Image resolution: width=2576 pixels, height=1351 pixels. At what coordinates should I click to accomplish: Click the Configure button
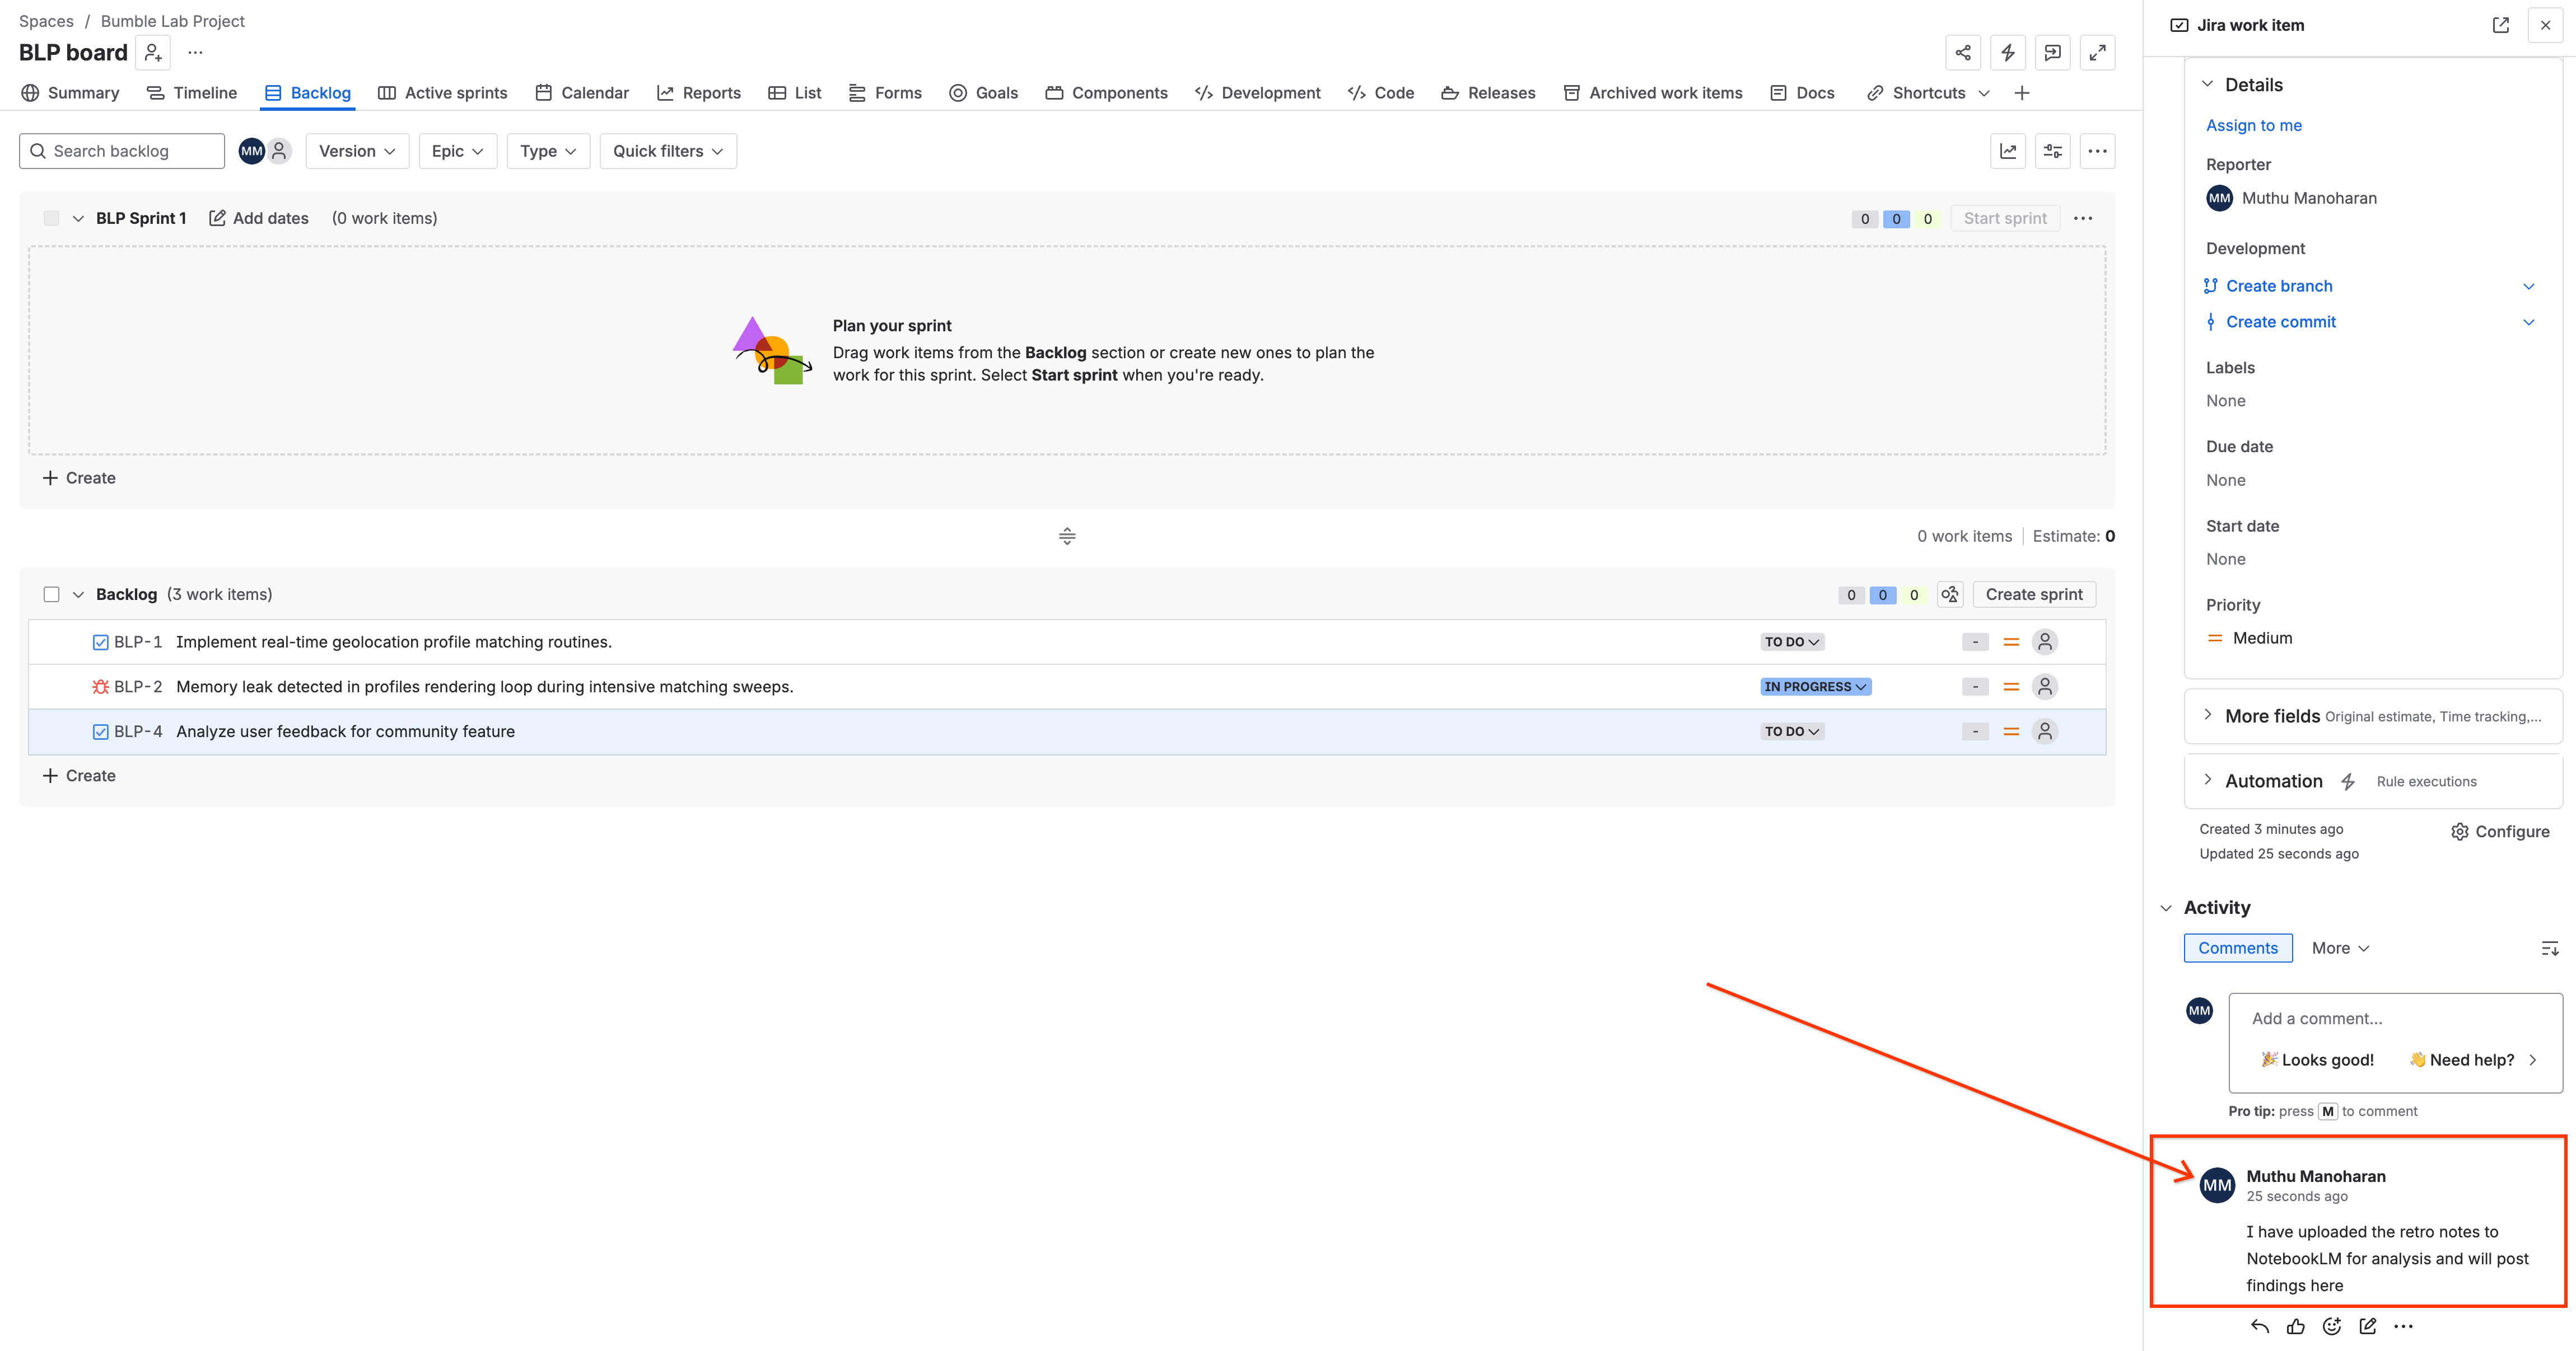click(2500, 832)
